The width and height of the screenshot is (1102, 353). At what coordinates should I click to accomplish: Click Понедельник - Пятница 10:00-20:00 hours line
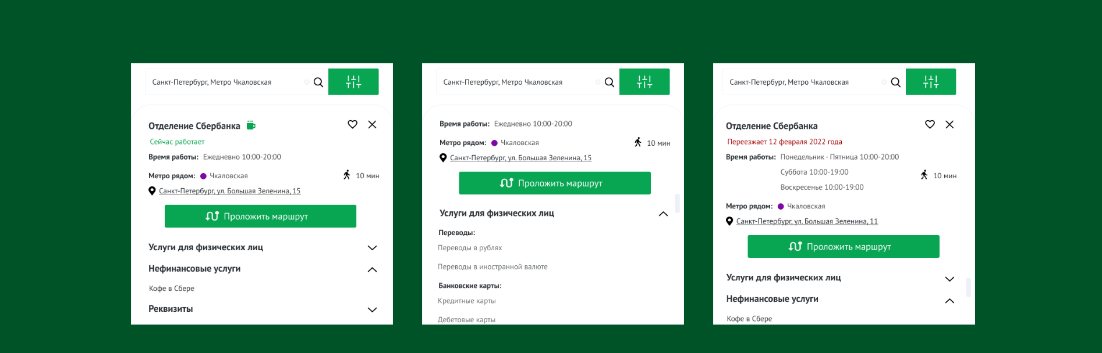[x=839, y=157]
